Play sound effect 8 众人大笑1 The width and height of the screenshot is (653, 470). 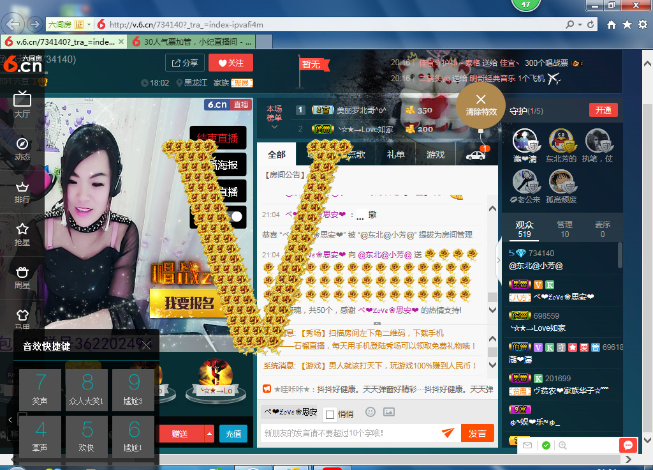(x=87, y=390)
